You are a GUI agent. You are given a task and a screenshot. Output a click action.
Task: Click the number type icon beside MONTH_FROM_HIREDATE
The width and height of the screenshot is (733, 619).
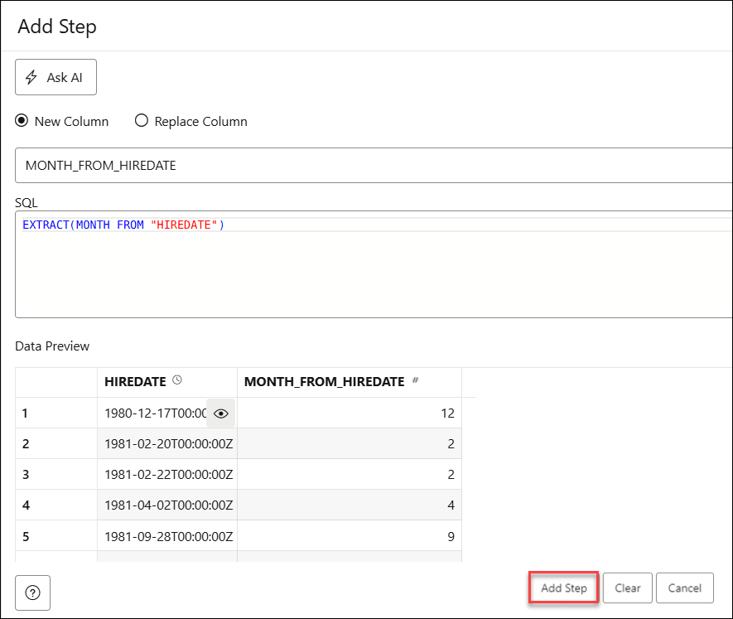click(x=415, y=380)
